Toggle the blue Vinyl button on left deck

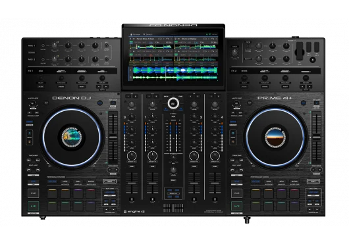click(99, 103)
